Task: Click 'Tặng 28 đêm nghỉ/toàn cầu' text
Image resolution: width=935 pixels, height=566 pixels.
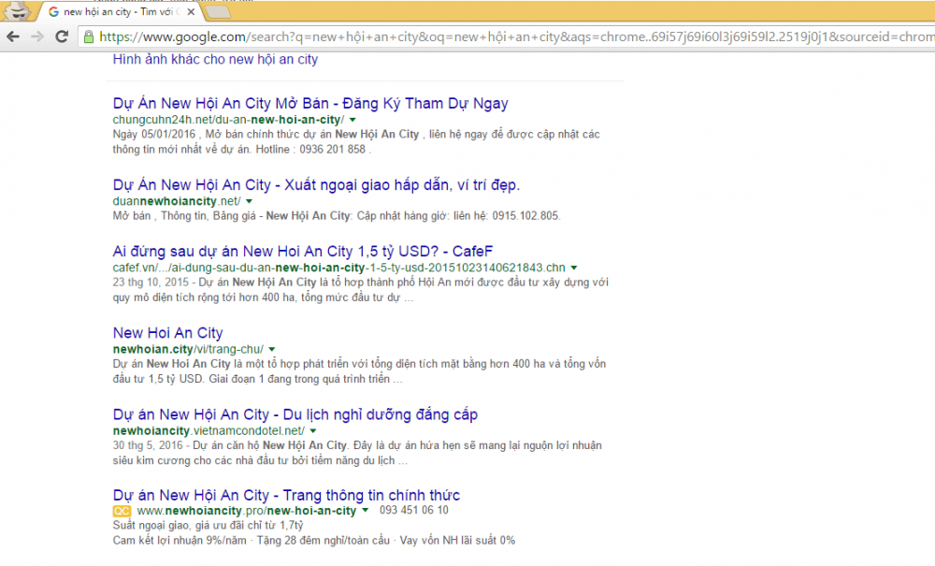Action: coord(324,541)
